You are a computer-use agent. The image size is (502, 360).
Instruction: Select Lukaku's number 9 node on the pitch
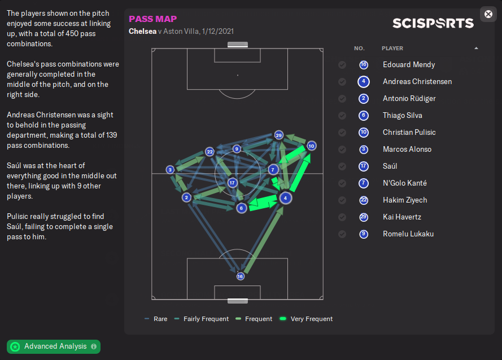coord(237,149)
